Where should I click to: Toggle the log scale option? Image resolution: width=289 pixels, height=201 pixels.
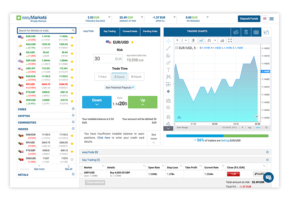click(x=249, y=128)
